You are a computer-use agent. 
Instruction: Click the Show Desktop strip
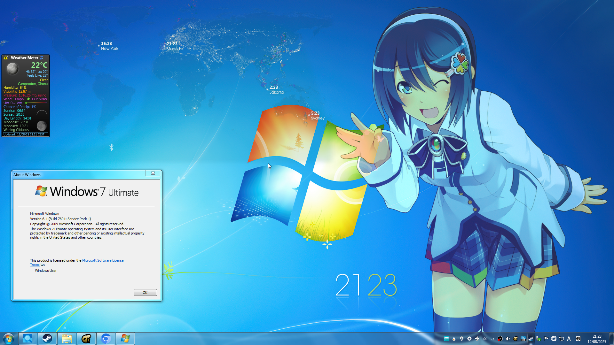pos(611,339)
